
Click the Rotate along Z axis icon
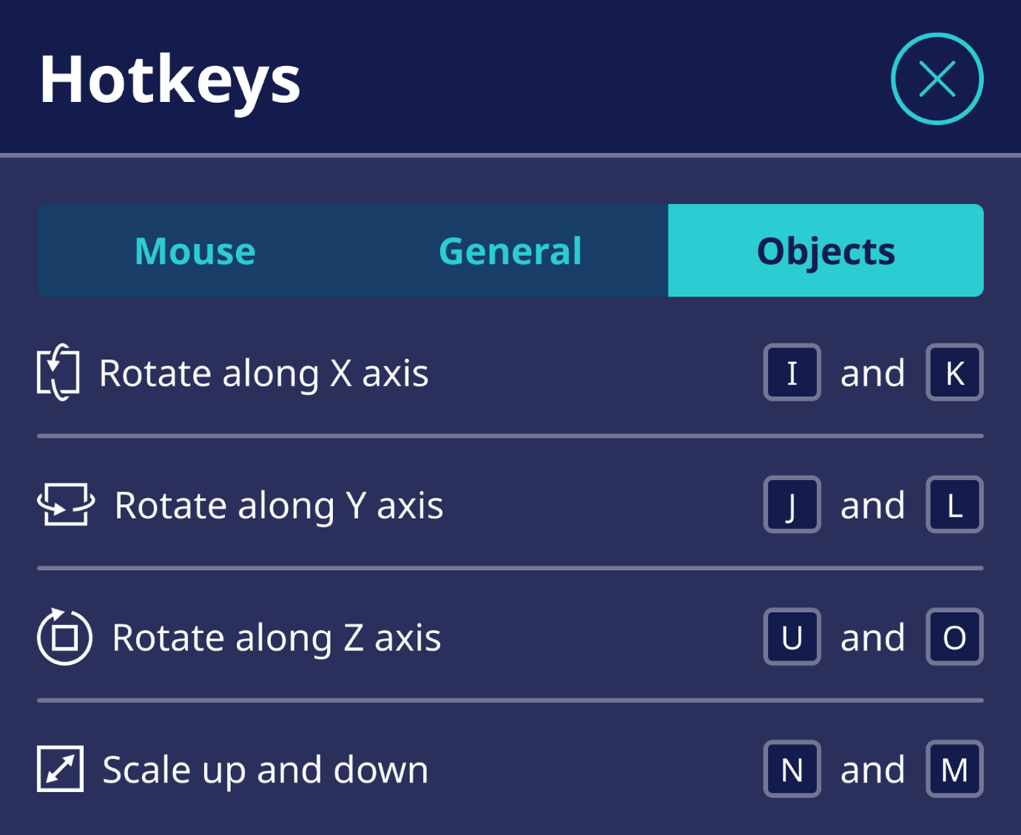pos(63,636)
